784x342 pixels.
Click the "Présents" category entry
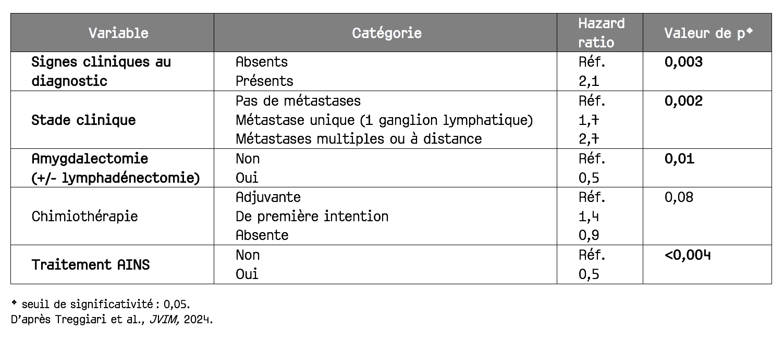(264, 81)
